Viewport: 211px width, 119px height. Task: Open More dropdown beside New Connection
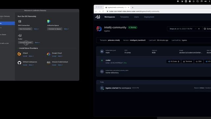coord(37,29)
